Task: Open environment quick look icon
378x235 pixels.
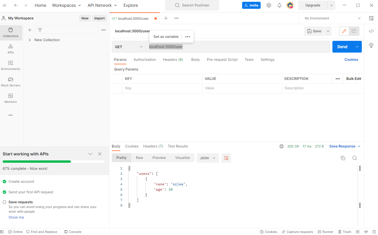Action: tap(371, 18)
